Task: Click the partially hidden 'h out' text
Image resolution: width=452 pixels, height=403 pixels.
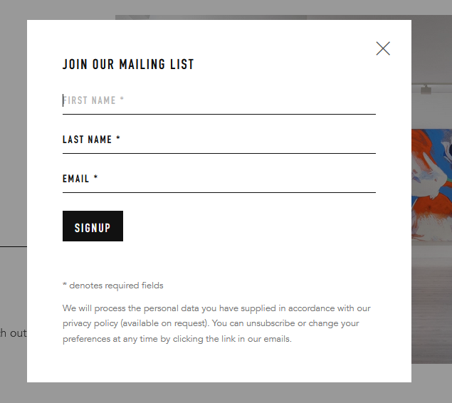Action: 13,333
